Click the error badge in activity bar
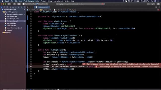This screenshot has width=161, height=90. (103, 4)
